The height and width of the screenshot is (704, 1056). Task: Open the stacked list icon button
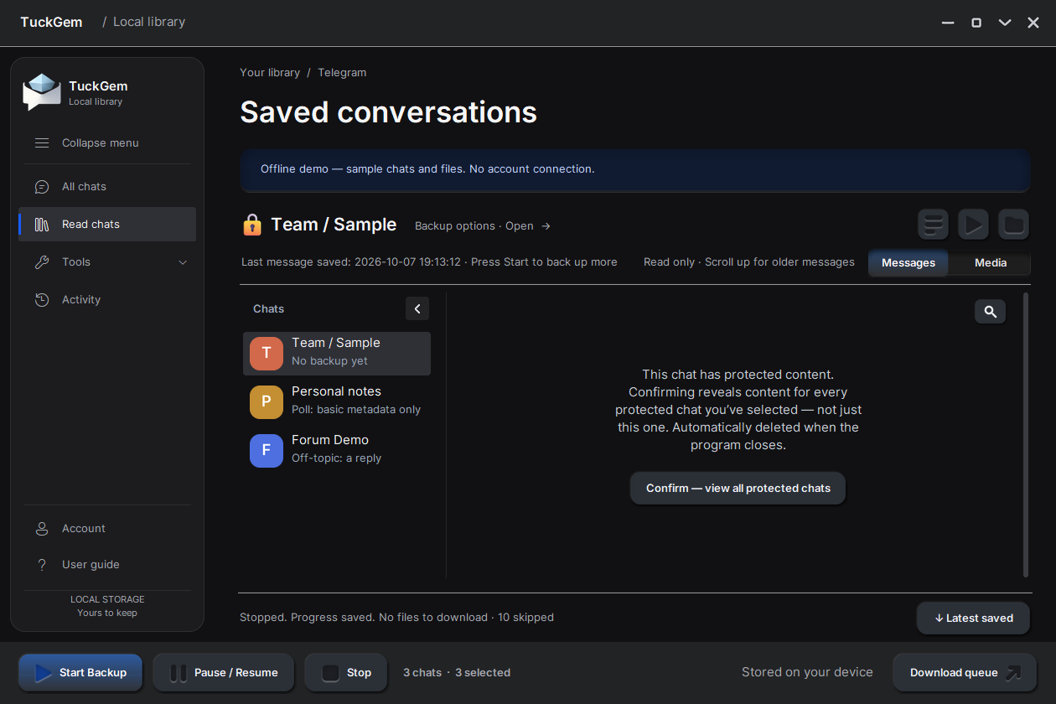[x=933, y=225]
